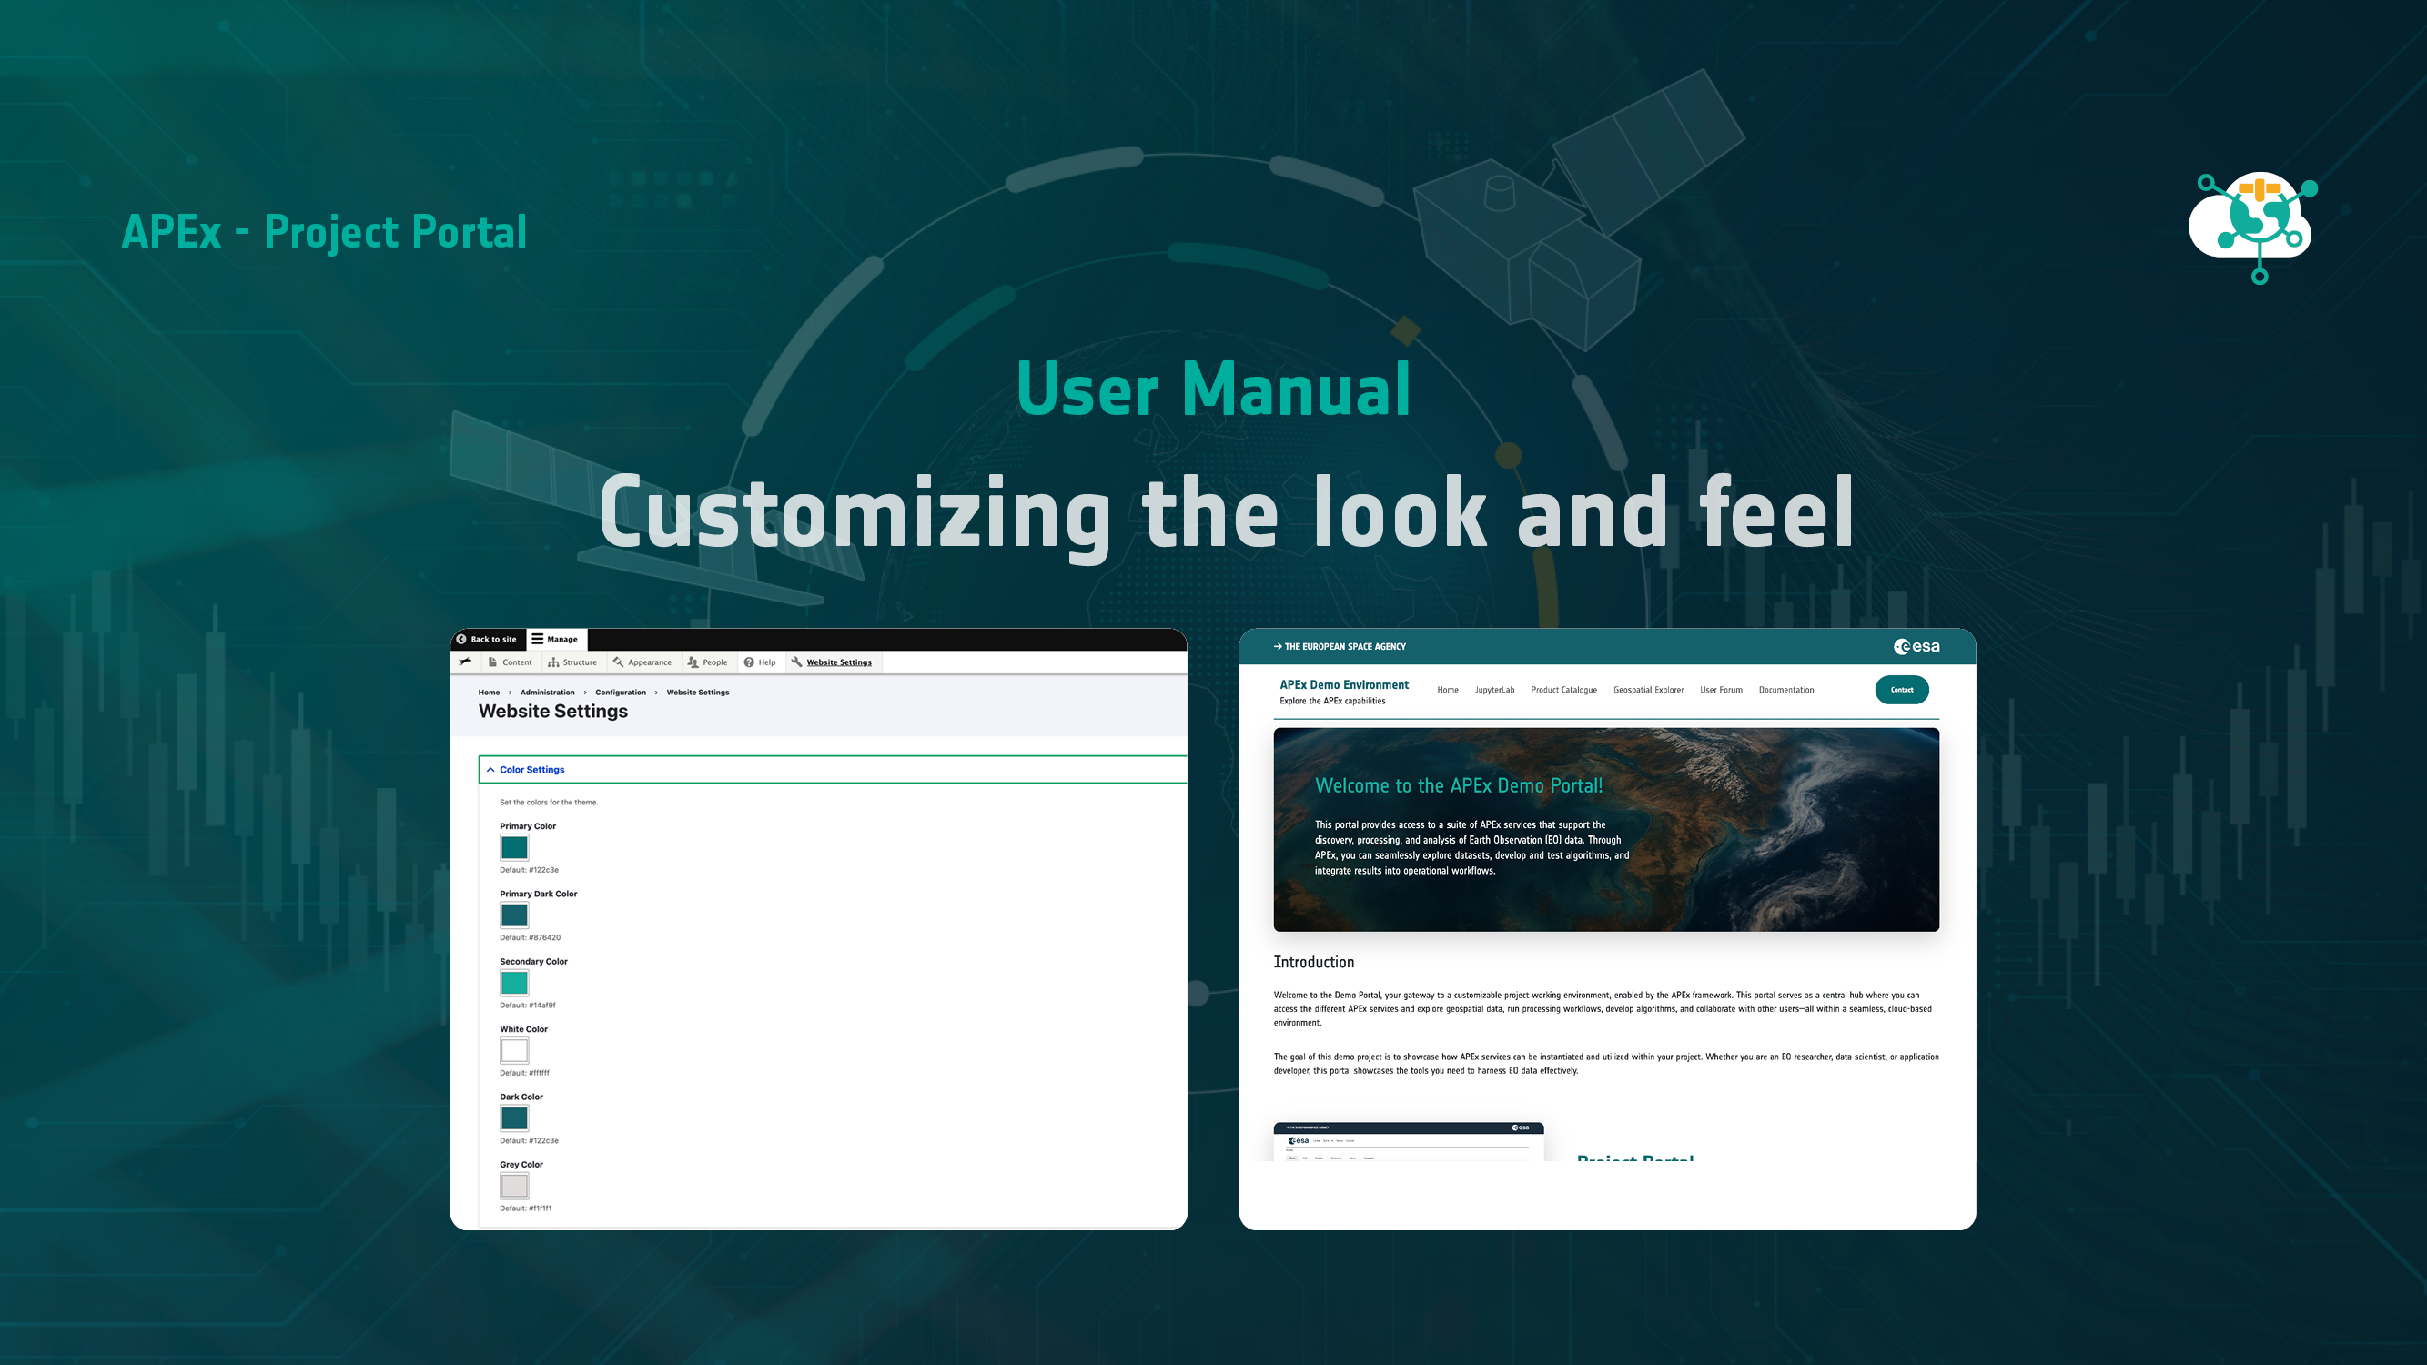The width and height of the screenshot is (2427, 1365).
Task: Click the Contact button on portal
Action: click(x=1901, y=690)
